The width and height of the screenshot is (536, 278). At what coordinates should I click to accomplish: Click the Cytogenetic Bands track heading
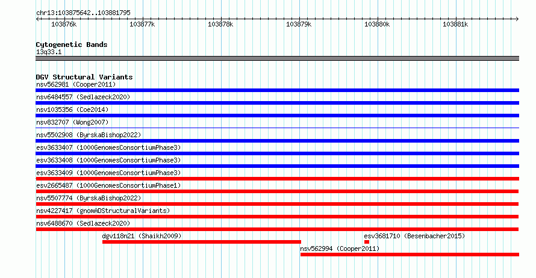[72, 45]
